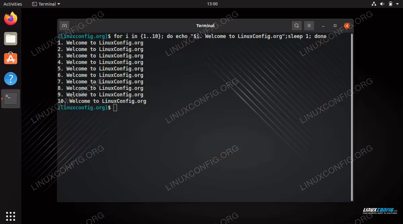Click the line "8. Welcome to LinuxConfig.org"
This screenshot has width=403, height=224.
pos(100,88)
